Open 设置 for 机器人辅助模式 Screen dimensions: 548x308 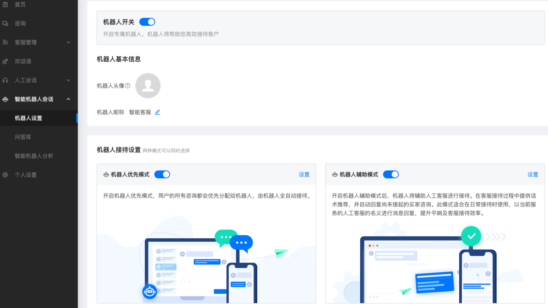pyautogui.click(x=533, y=174)
